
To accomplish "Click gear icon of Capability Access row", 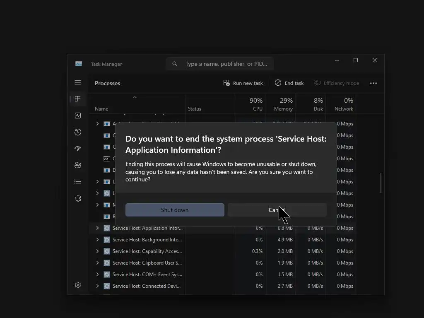I will 107,251.
